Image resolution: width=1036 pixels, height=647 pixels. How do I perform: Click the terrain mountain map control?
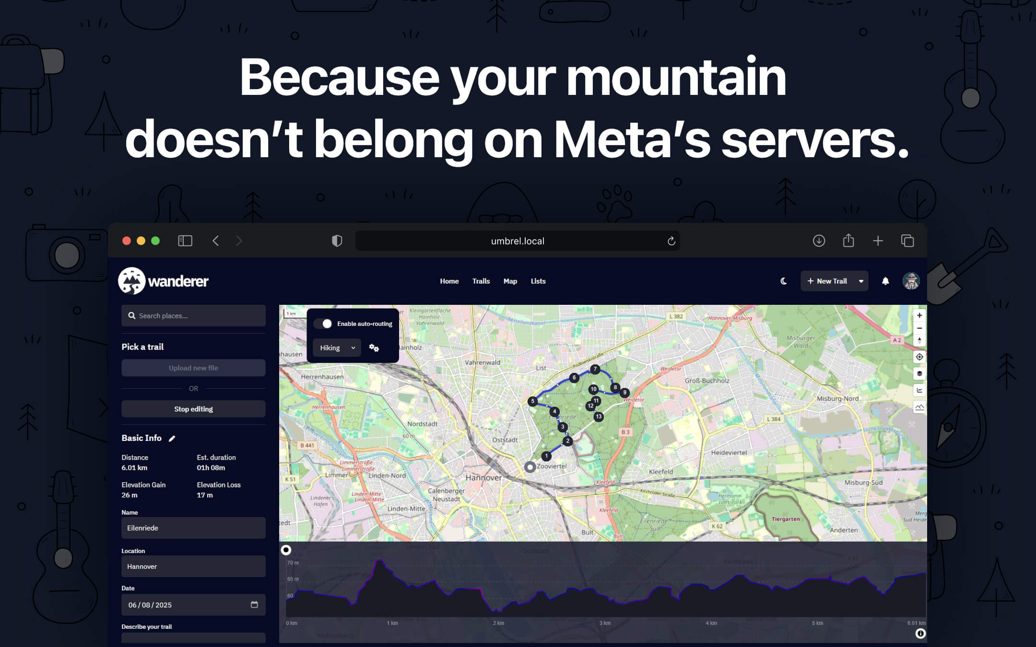tap(919, 407)
